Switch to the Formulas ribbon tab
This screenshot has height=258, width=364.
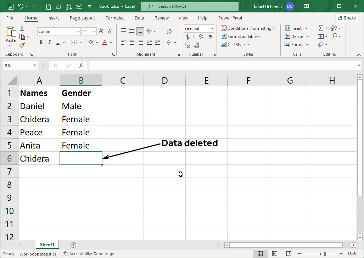(x=115, y=18)
